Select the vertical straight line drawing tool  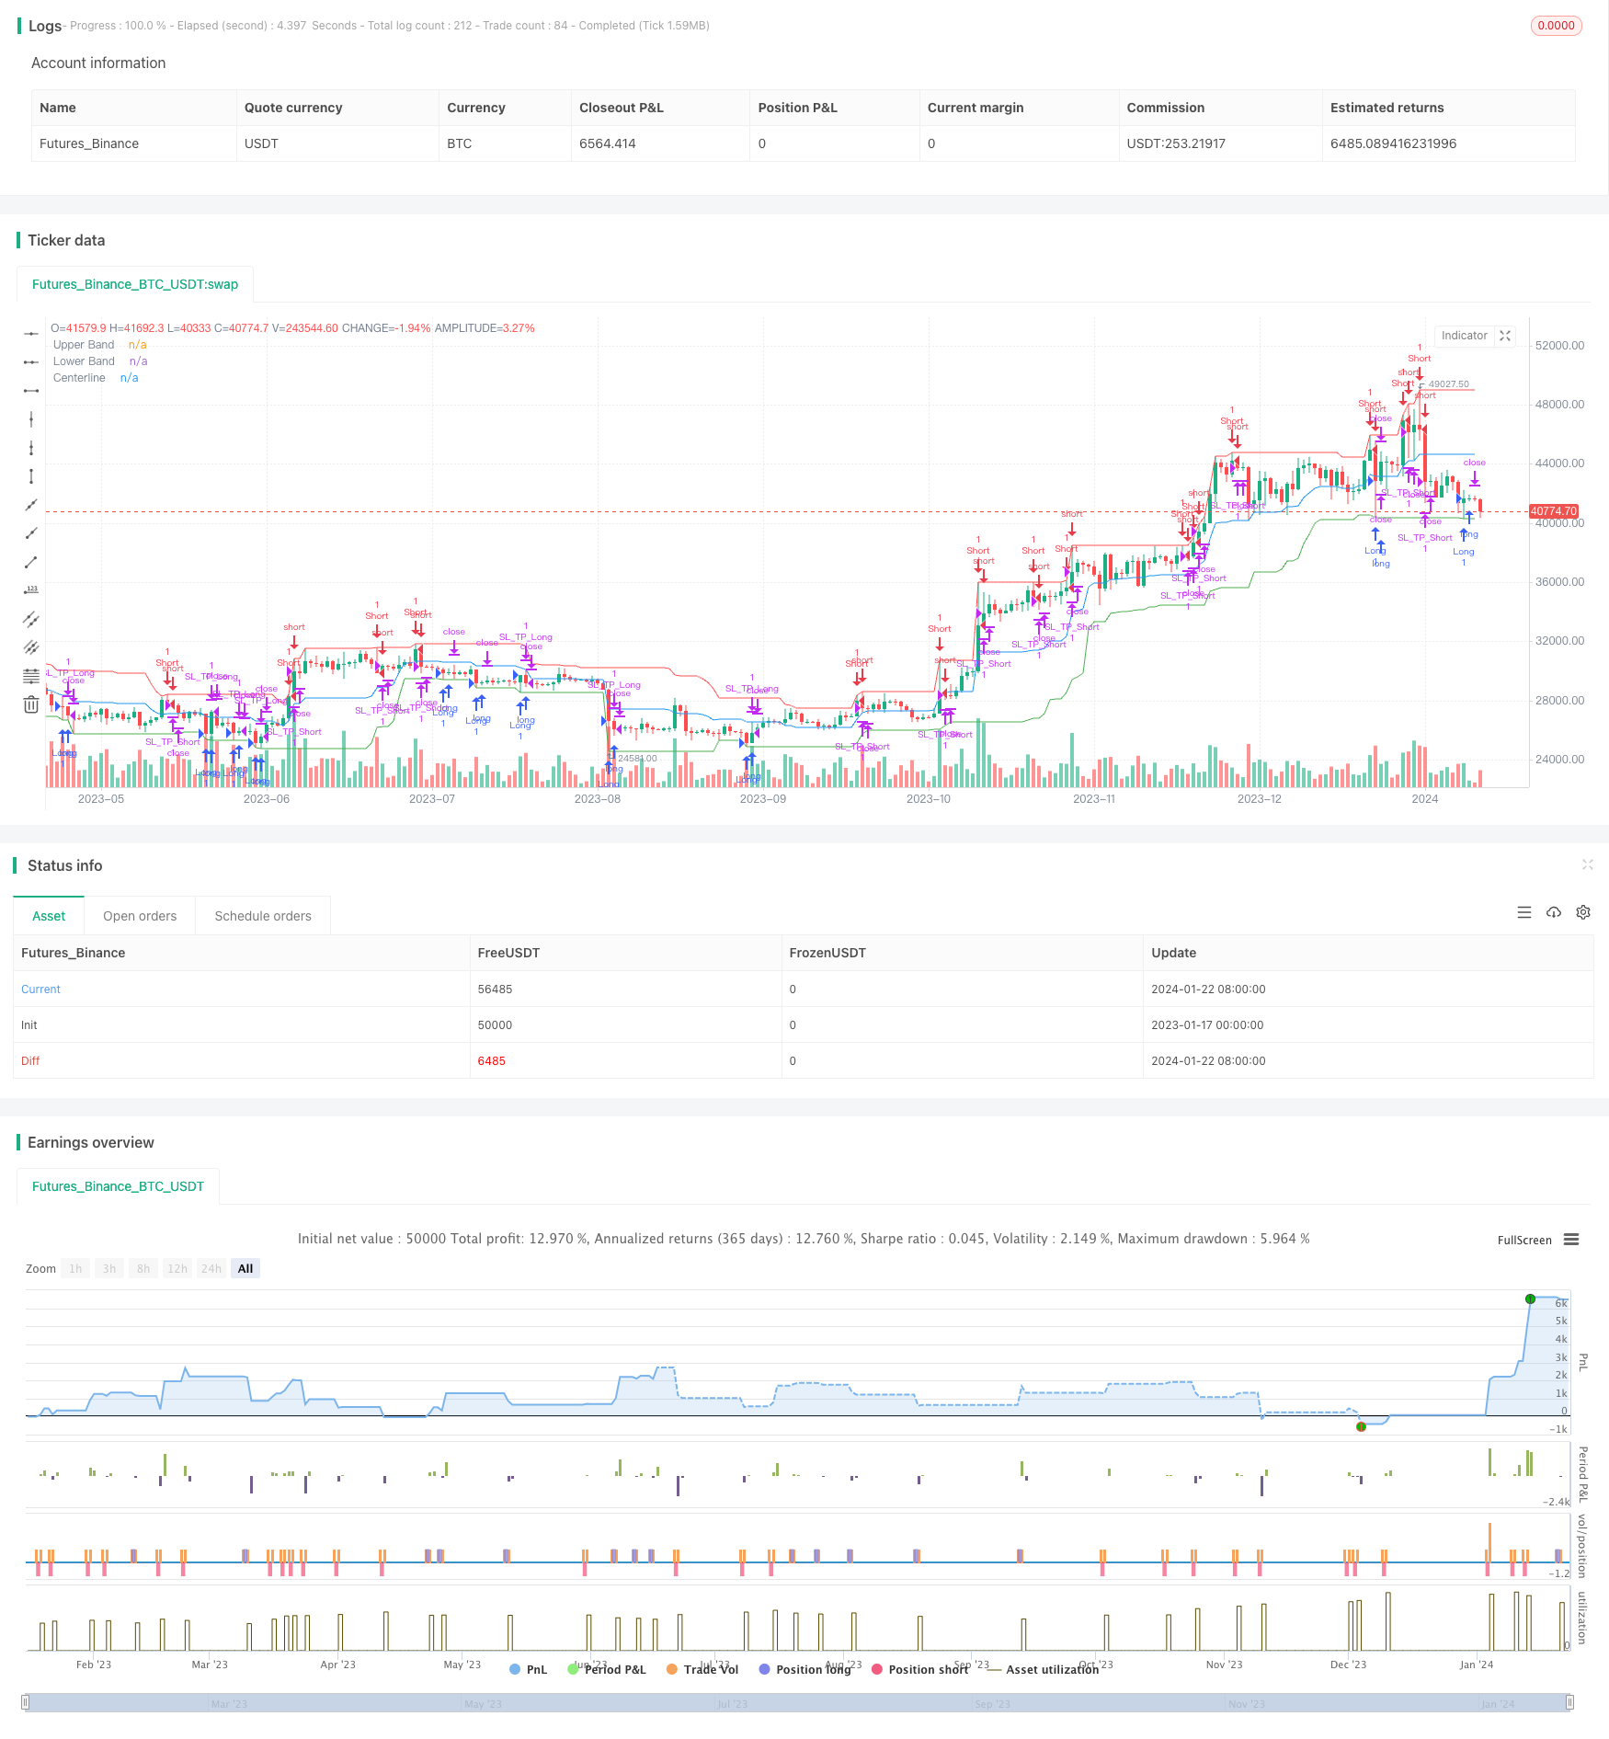[x=31, y=419]
